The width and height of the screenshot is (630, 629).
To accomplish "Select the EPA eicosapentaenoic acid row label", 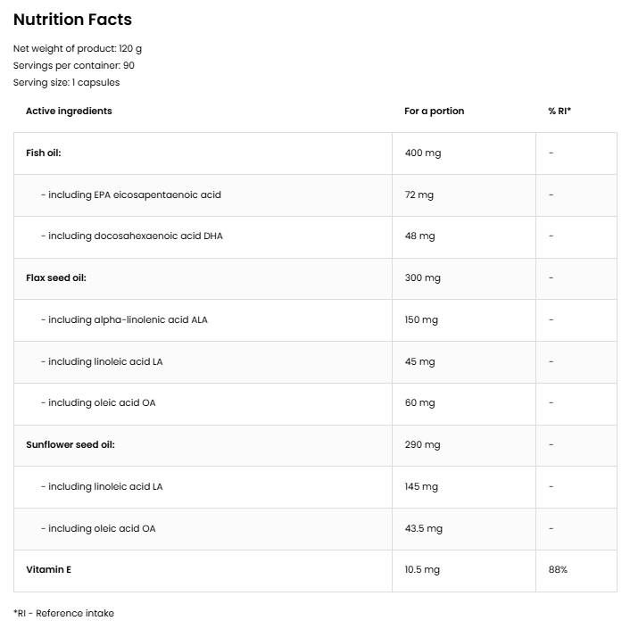I will point(130,194).
